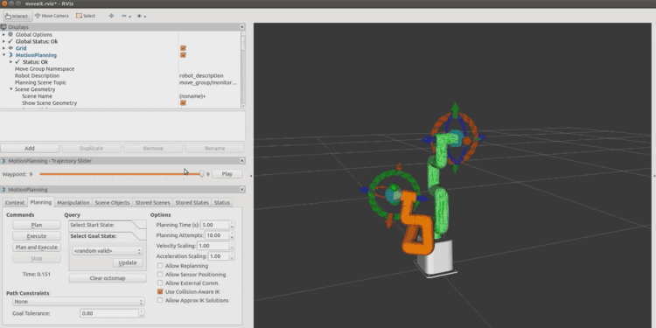Open the goal state random valid dropdown
The height and width of the screenshot is (328, 656).
[107, 251]
